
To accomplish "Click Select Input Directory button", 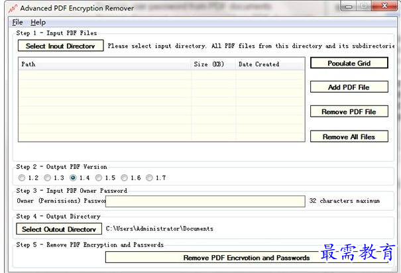I will [60, 46].
